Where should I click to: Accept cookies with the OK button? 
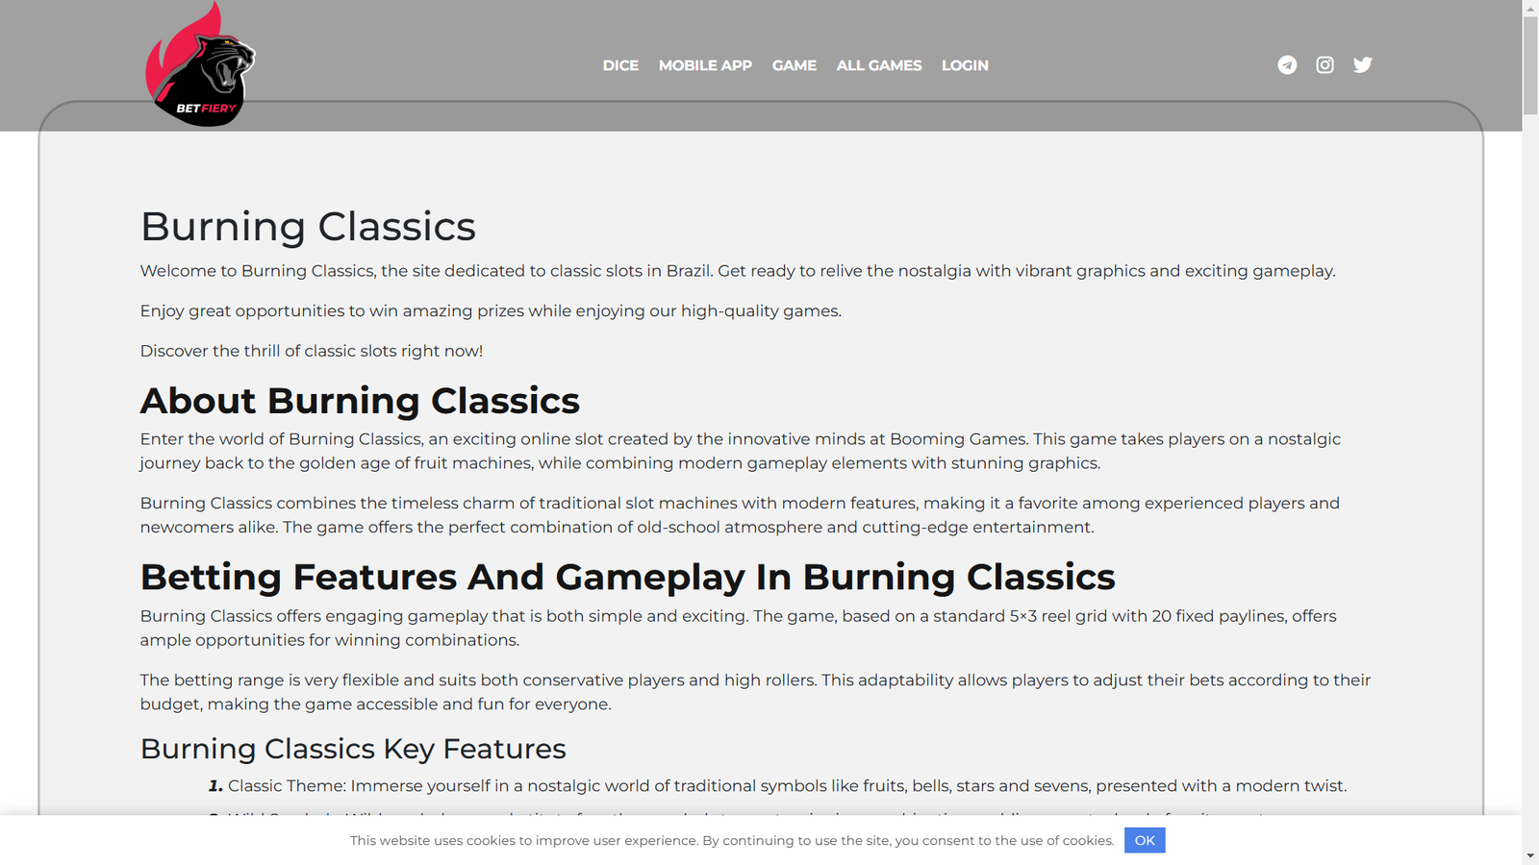1144,840
